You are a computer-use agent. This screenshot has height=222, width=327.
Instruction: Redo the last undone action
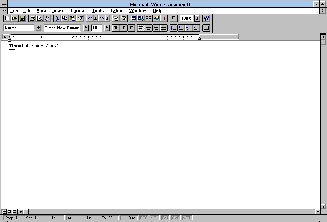coord(102,18)
